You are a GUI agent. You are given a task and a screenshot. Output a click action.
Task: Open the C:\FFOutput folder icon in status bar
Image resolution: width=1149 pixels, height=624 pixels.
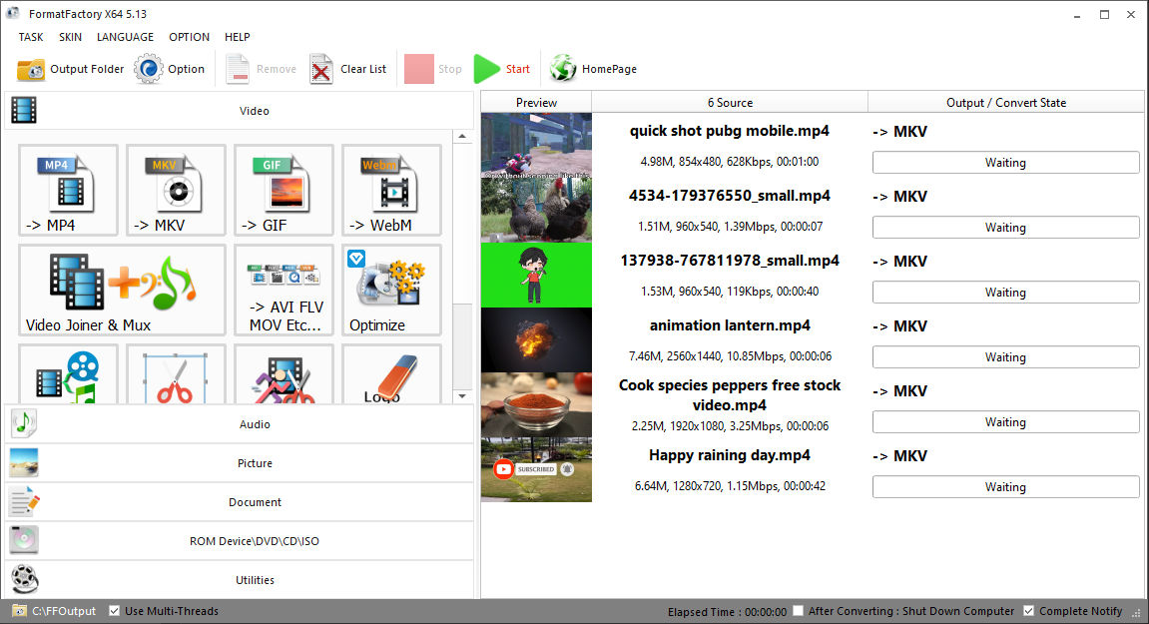[19, 611]
